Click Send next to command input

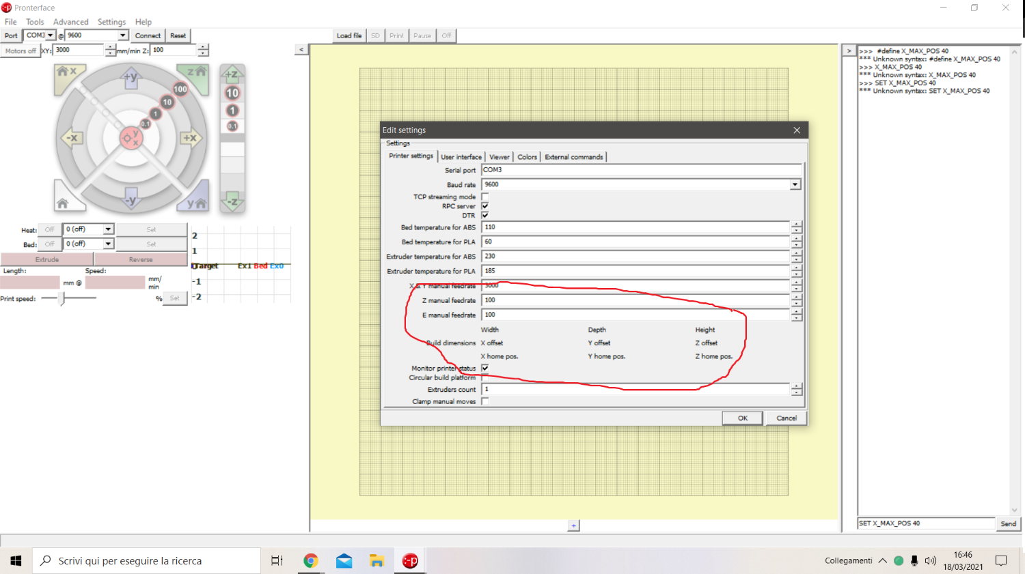point(1009,523)
